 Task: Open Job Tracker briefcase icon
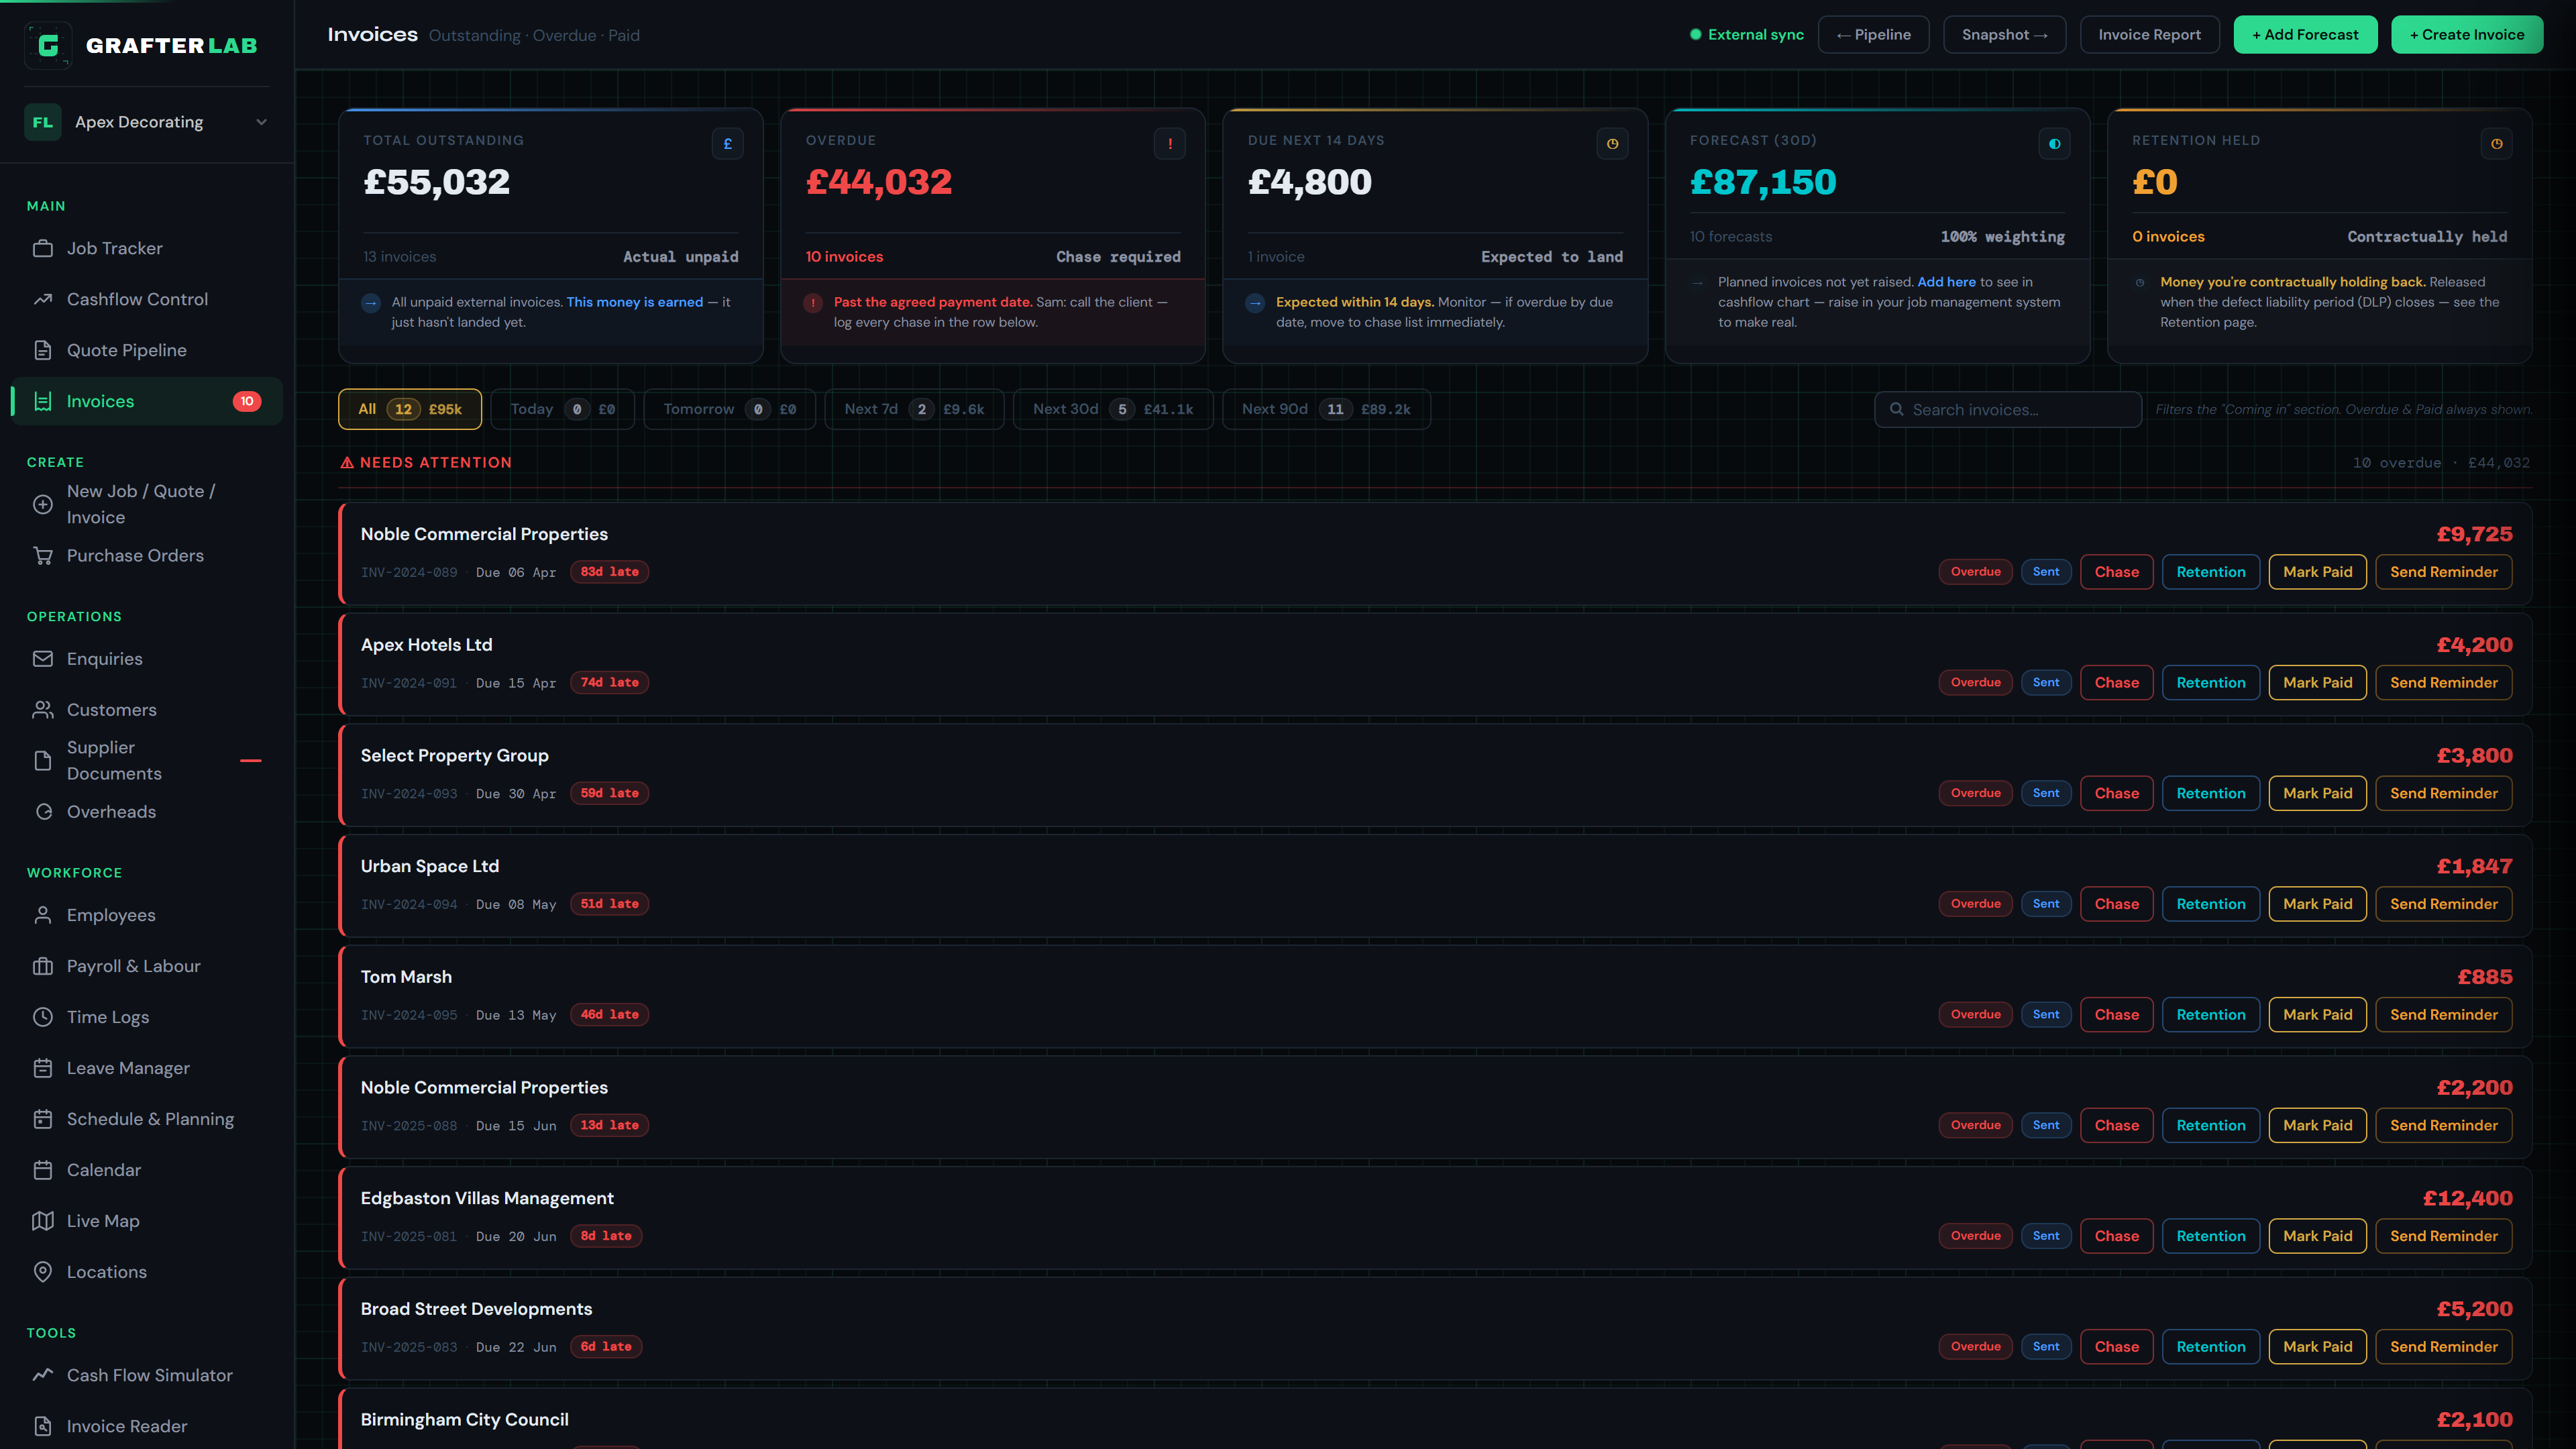tap(43, 248)
